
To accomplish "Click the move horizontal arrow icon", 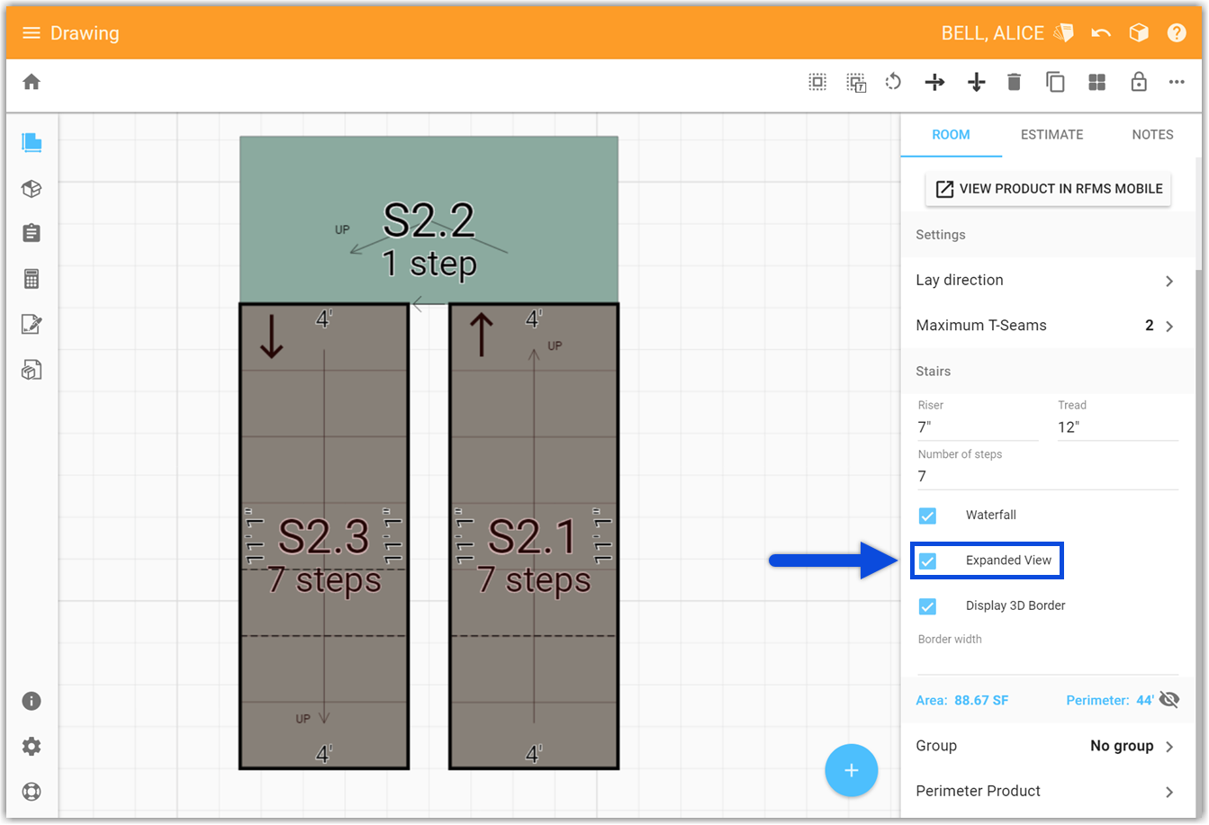I will [934, 83].
